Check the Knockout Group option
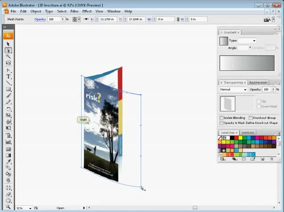 pyautogui.click(x=251, y=118)
